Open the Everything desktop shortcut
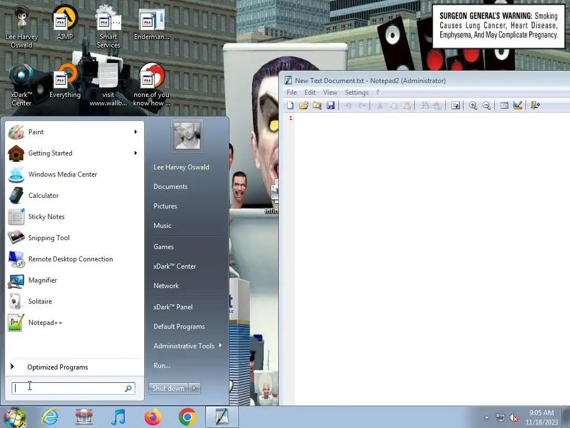Screen dimensions: 570x428 [65, 81]
